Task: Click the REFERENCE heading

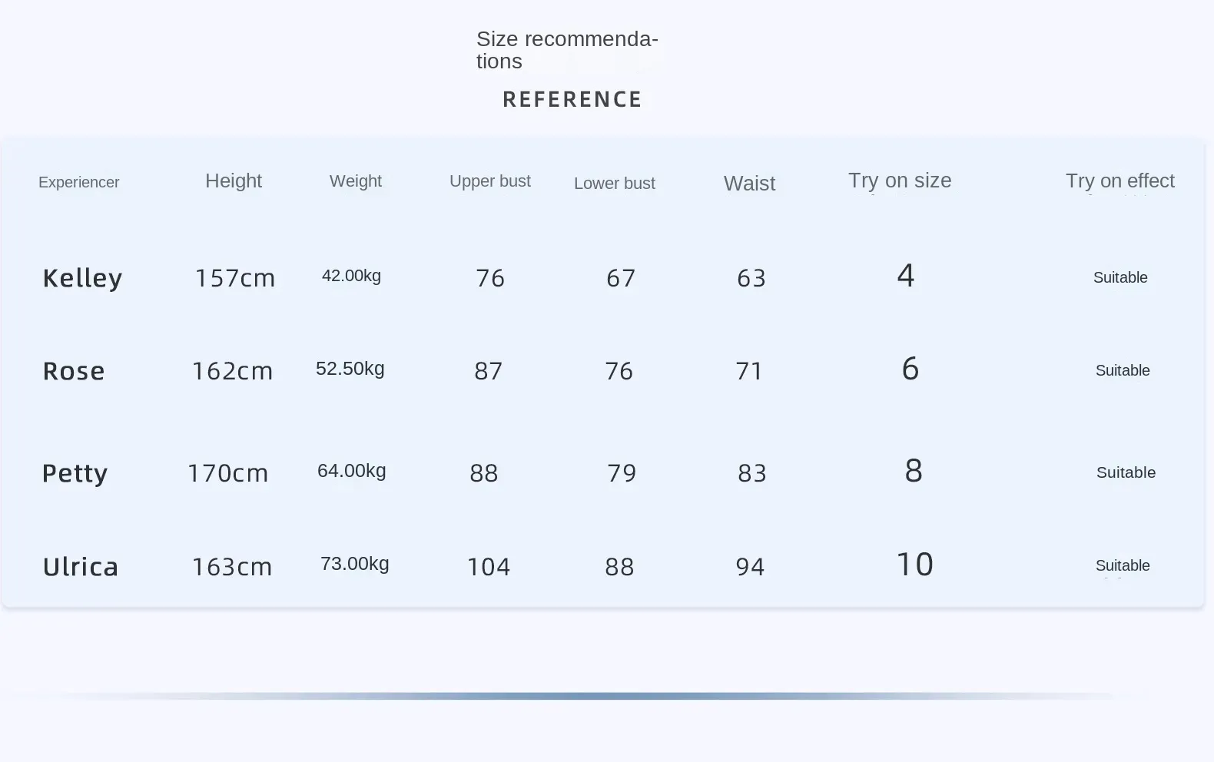Action: (x=572, y=100)
